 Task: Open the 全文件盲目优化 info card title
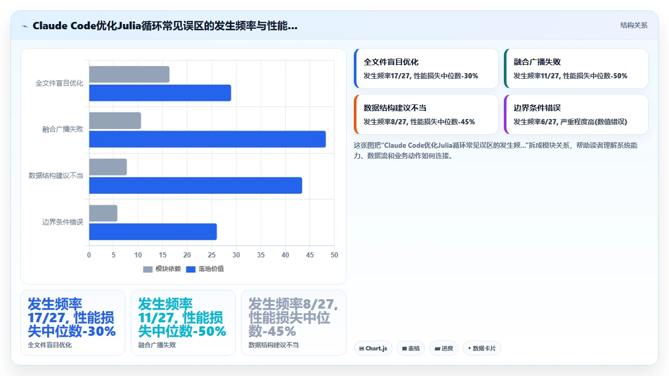(391, 62)
